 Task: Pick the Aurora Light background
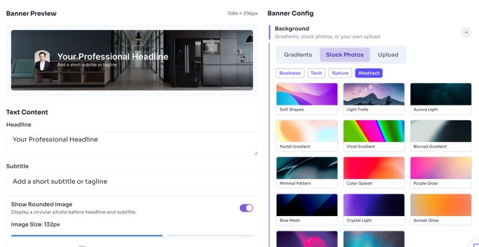pyautogui.click(x=441, y=98)
